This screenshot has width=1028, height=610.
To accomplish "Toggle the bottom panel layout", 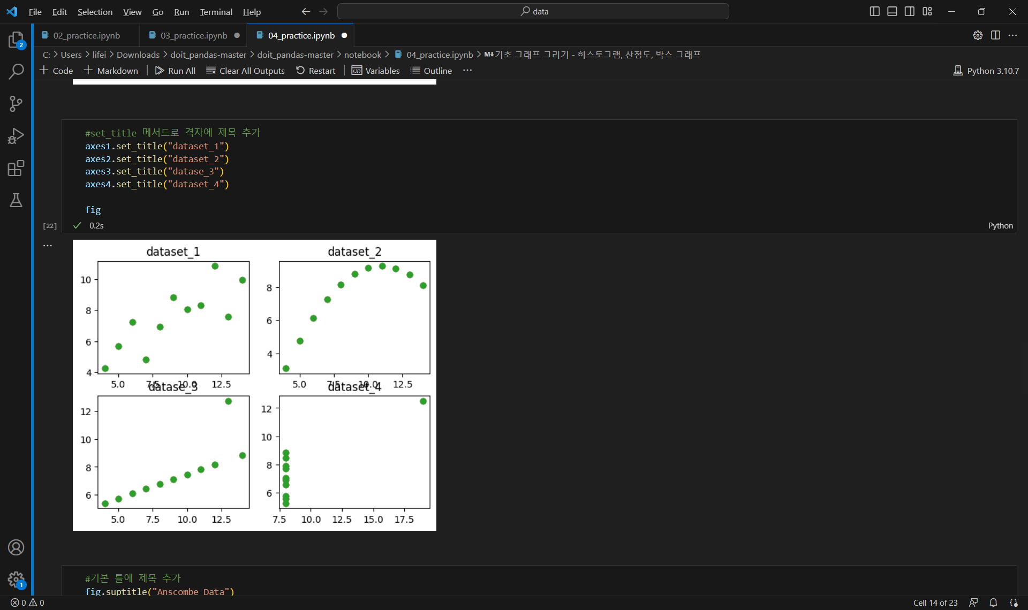I will click(x=892, y=11).
